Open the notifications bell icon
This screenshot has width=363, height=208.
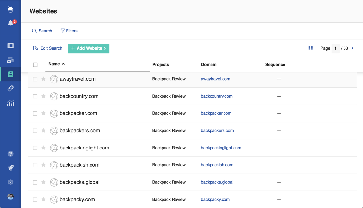coord(11,23)
